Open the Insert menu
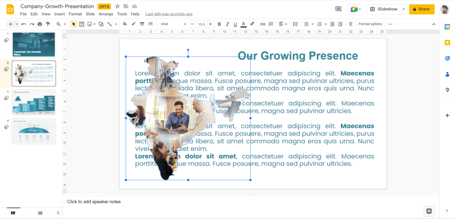The height and width of the screenshot is (219, 455). [60, 14]
